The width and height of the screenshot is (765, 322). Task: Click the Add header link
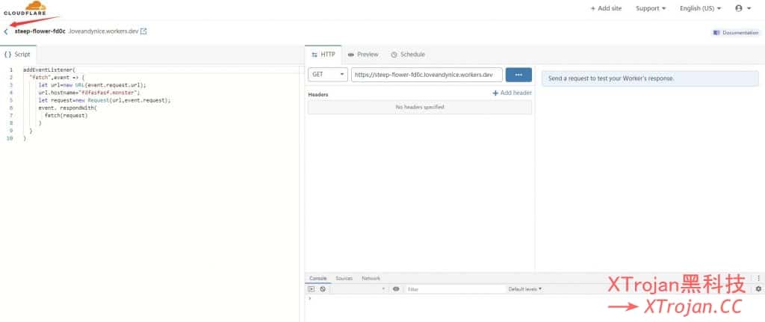[x=512, y=93]
